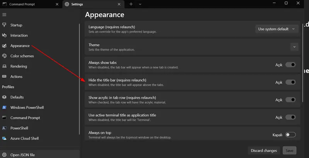Viewport: 309px width, 158px height.
Task: Select the Interaction hand icon
Action: [x=4, y=35]
